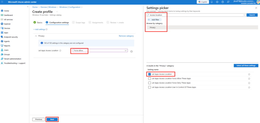Check Let Apps Access Location Force Allow These Apps
The height and width of the screenshot is (123, 260).
coord(150,79)
